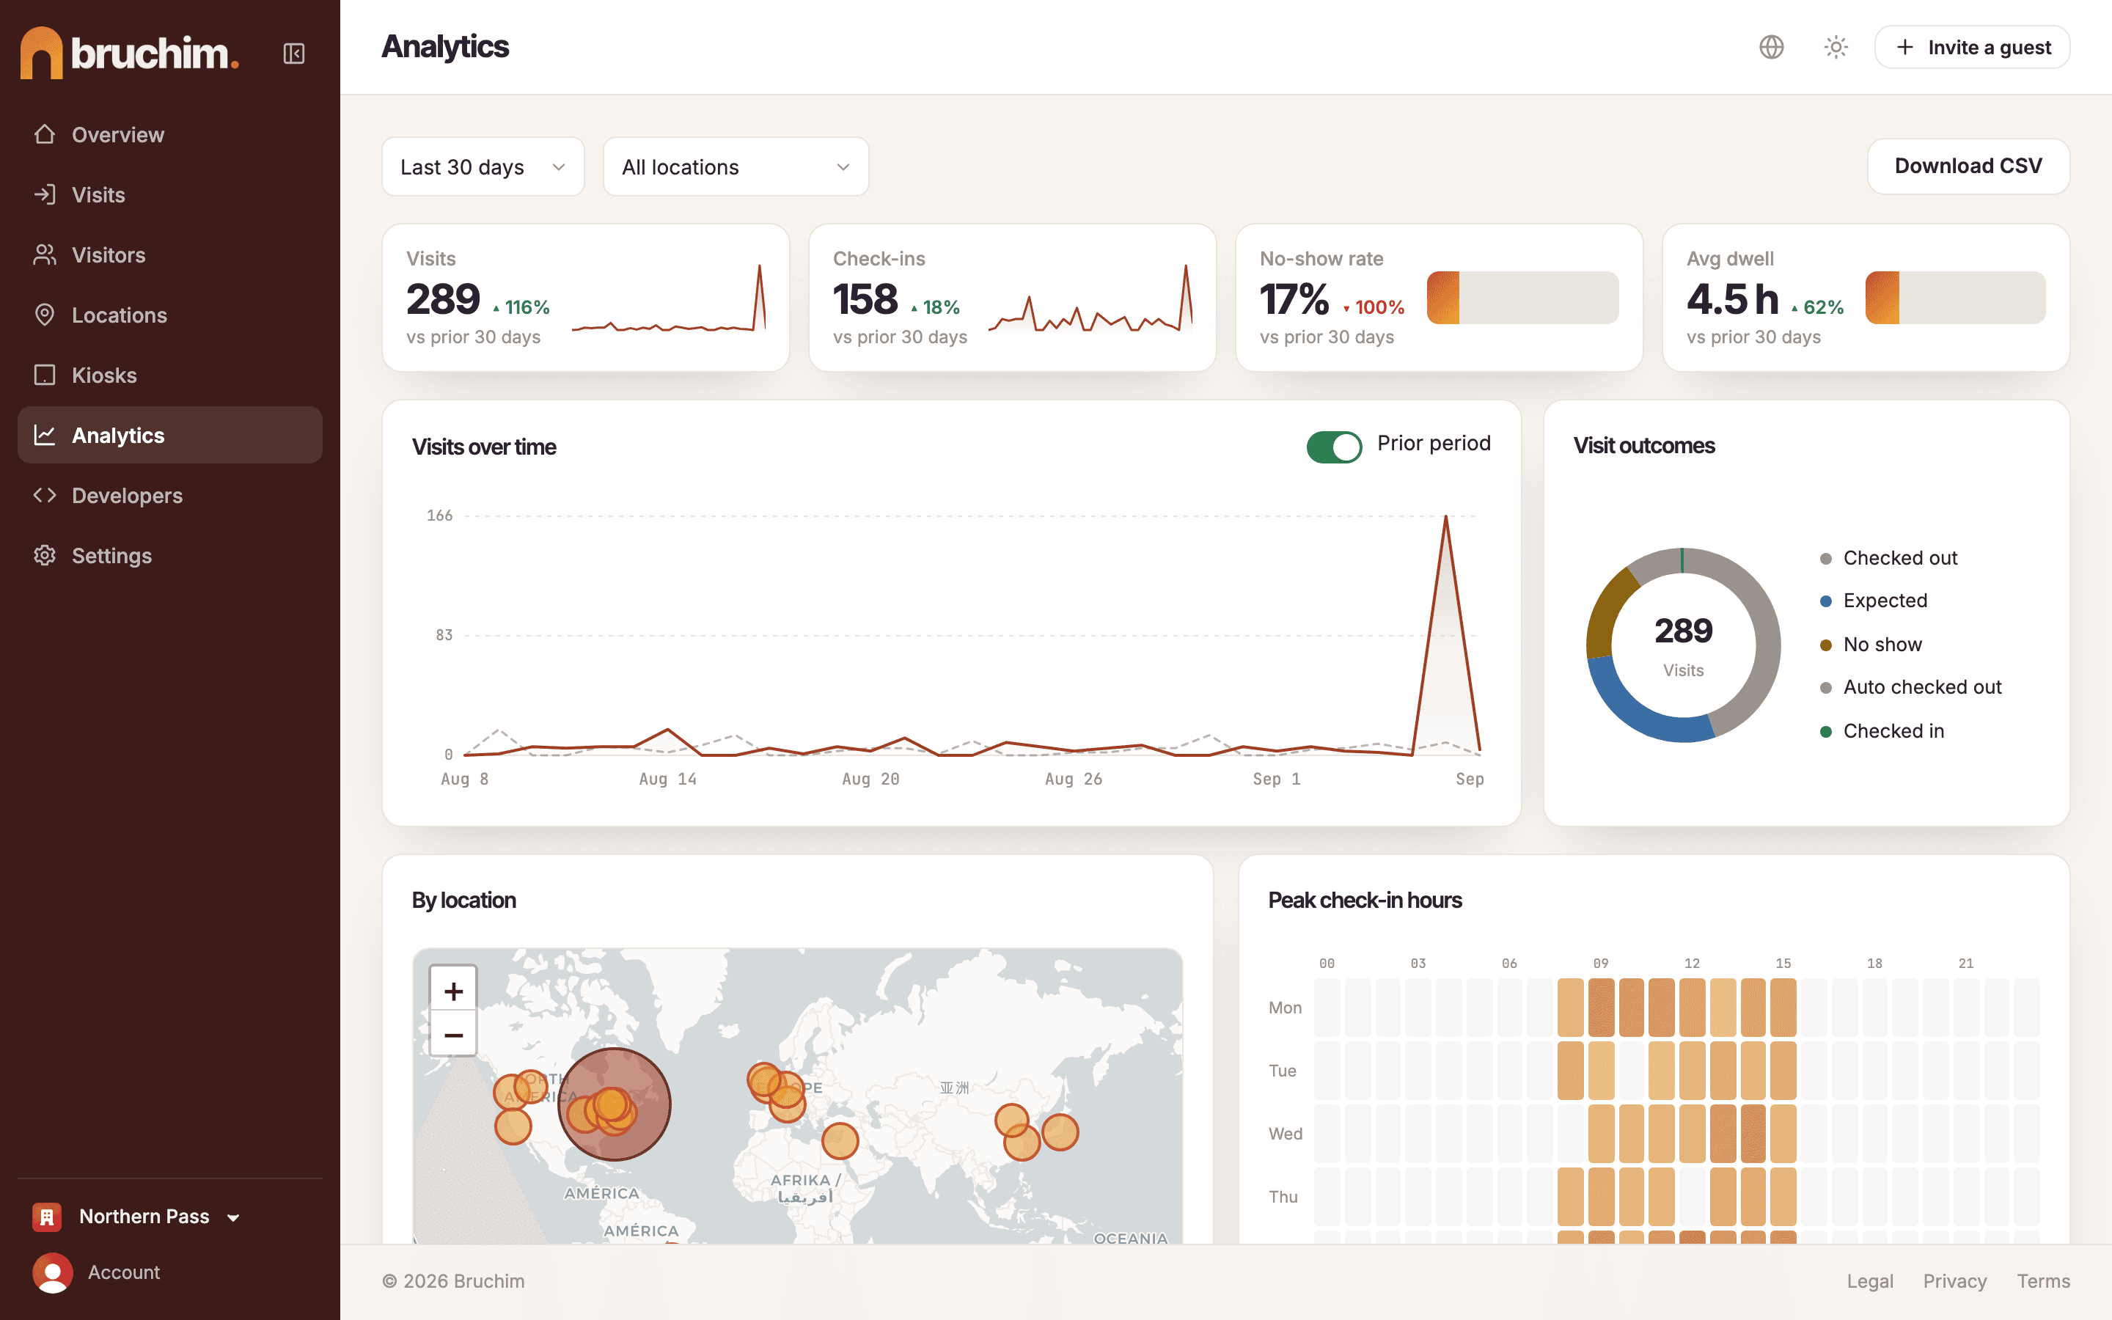
Task: Click the Bruchim arch logo
Action: tap(42, 54)
